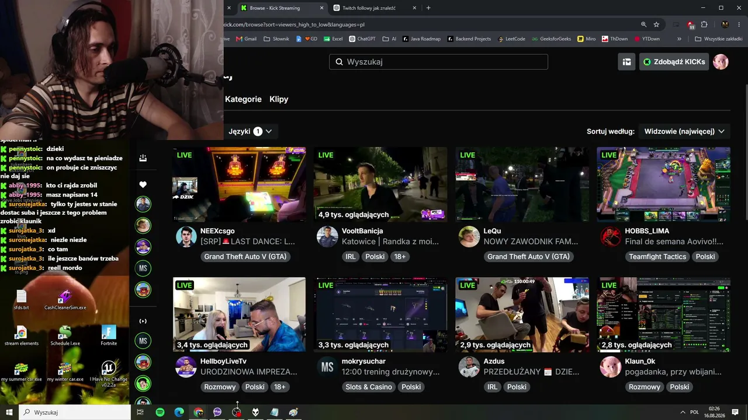Click the NEEXcsgo channel avatar

(x=186, y=237)
